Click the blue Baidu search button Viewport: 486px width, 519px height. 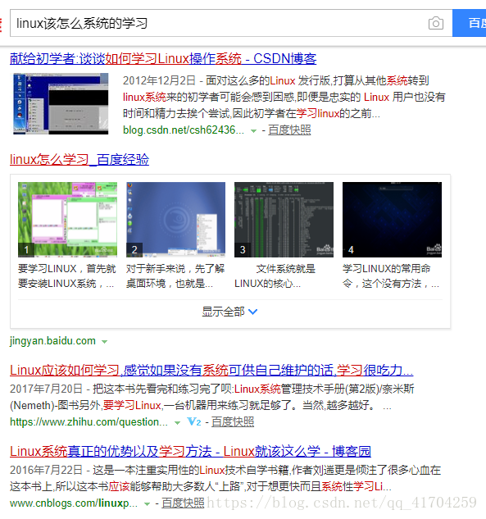click(470, 23)
